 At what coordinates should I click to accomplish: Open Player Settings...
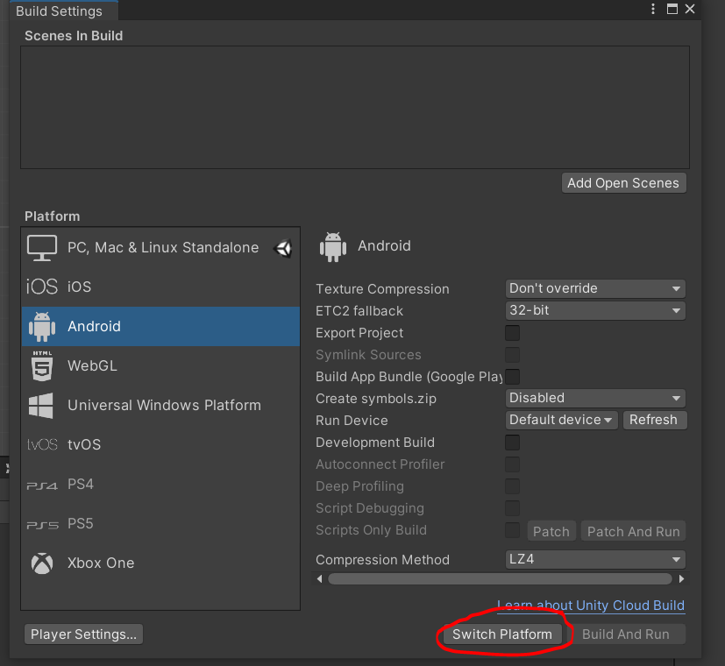coord(83,634)
